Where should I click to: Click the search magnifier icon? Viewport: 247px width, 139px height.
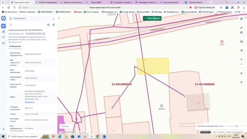(x=11, y=18)
